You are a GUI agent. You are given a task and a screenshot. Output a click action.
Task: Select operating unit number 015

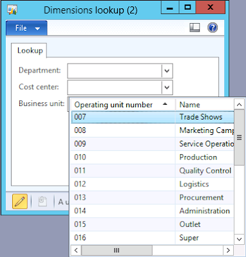(123, 224)
